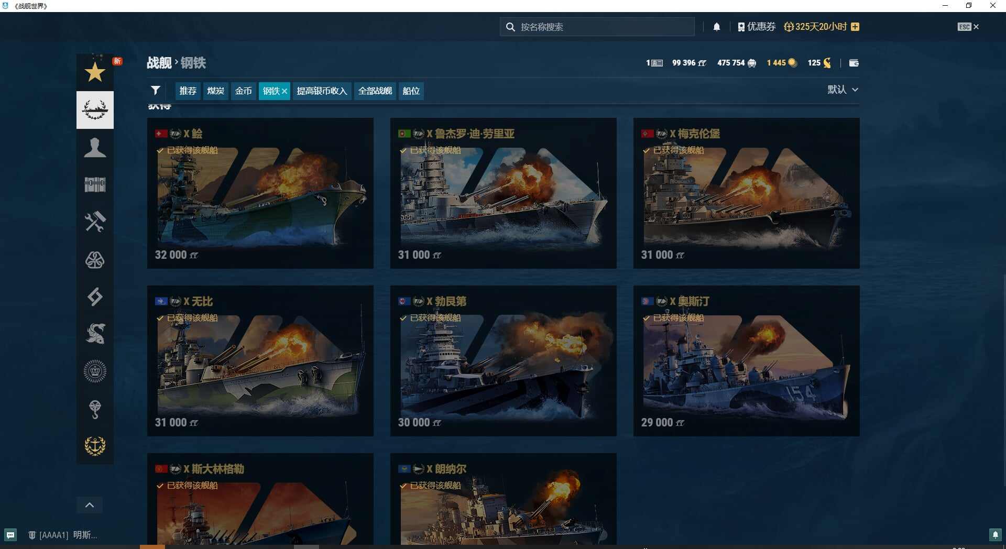Open the wallet icon near resource counters
Viewport: 1006px width, 549px height.
click(x=854, y=63)
